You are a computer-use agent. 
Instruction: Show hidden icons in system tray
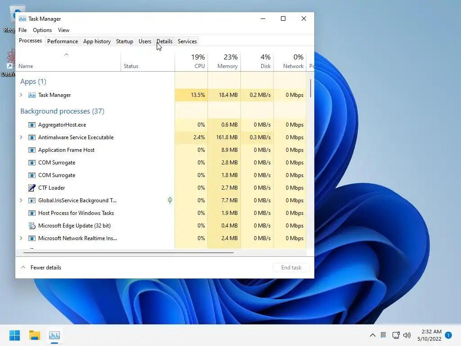(x=372, y=335)
